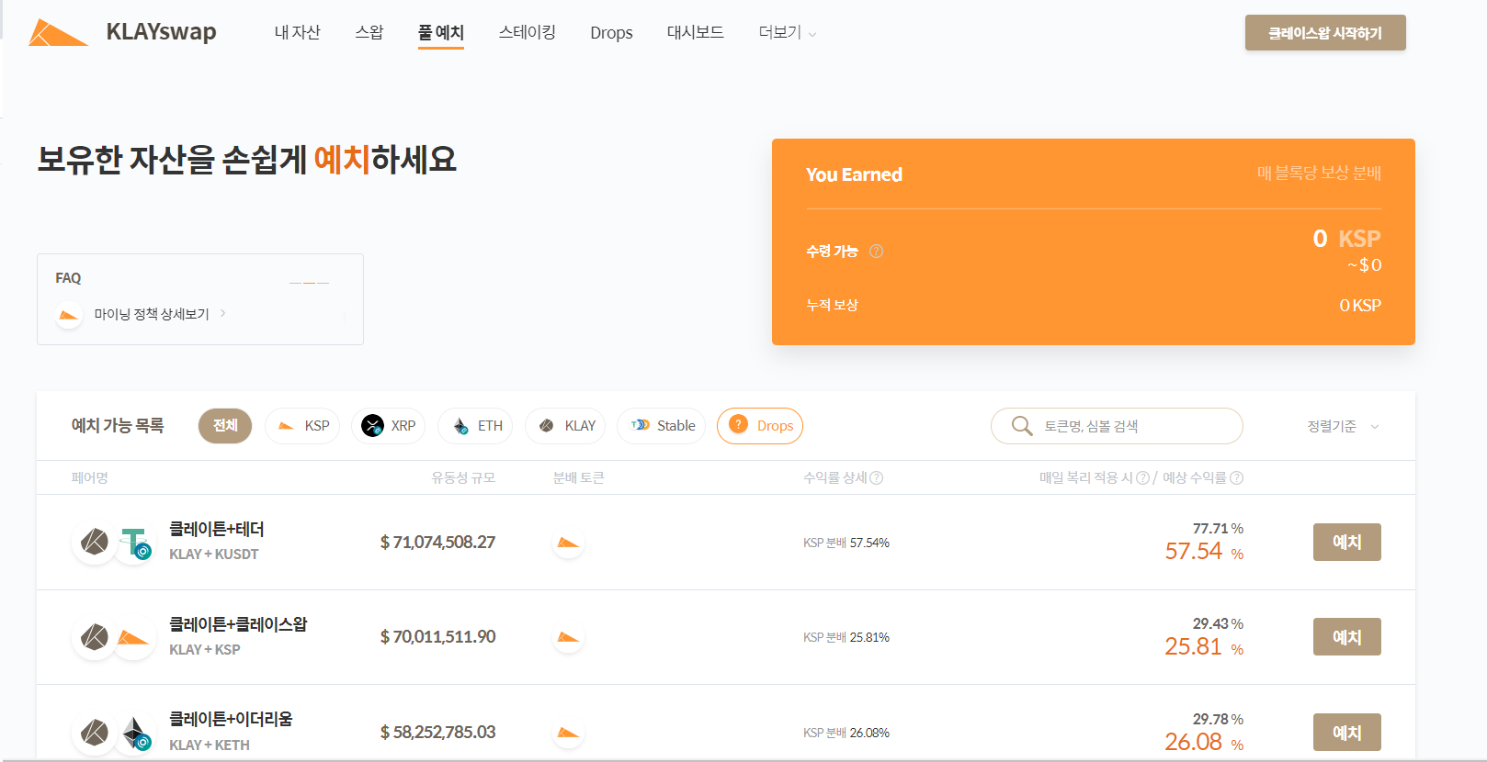Click 예치 button for KLAY+KETH
1487x762 pixels.
click(1347, 733)
